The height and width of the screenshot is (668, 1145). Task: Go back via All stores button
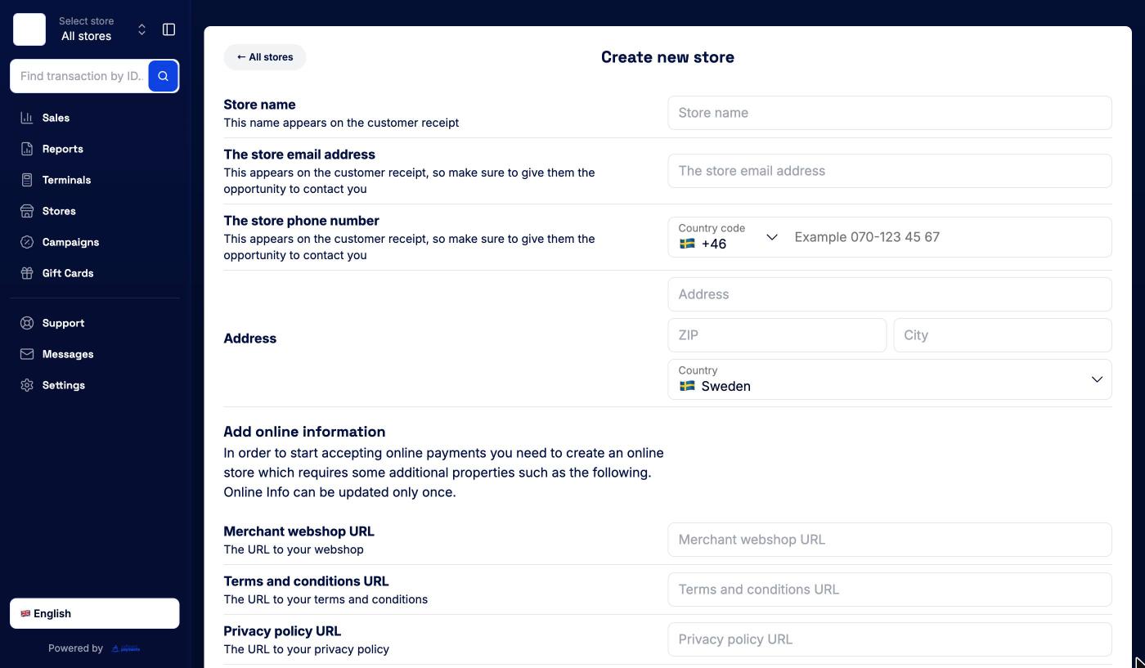coord(265,57)
